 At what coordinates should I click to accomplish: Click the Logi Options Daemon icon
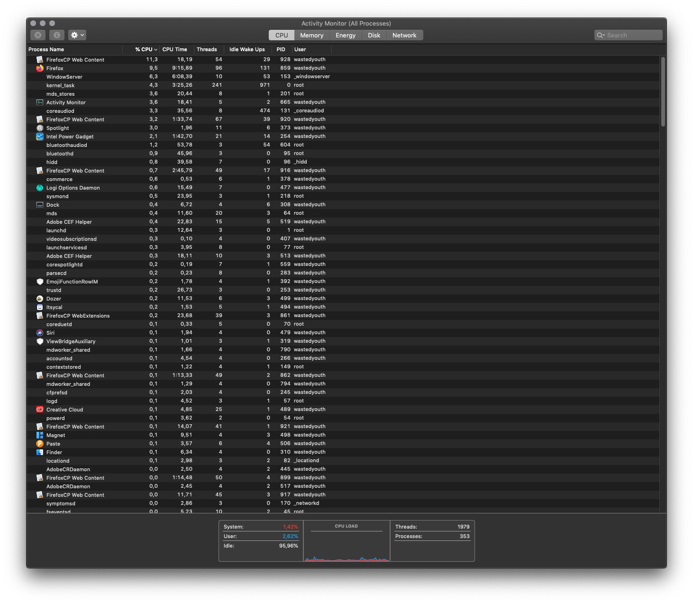tap(40, 188)
